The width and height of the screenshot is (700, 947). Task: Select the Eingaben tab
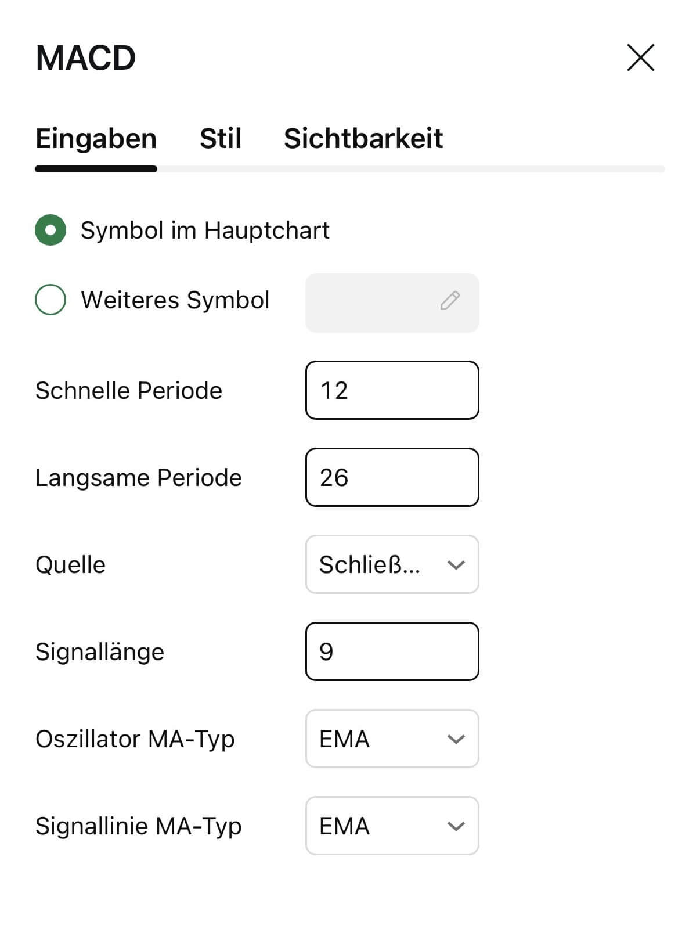pos(96,138)
